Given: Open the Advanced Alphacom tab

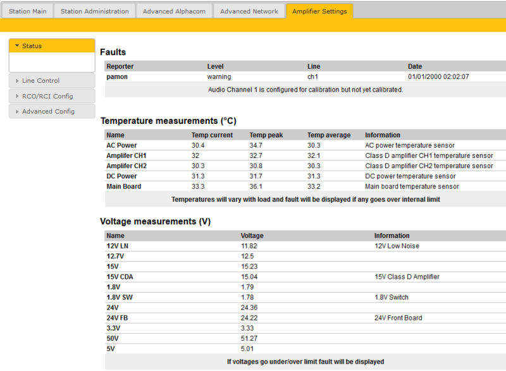Looking at the screenshot, I should [174, 11].
